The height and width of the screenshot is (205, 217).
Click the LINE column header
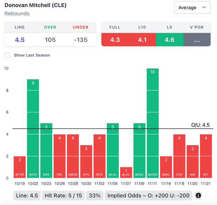tap(20, 27)
